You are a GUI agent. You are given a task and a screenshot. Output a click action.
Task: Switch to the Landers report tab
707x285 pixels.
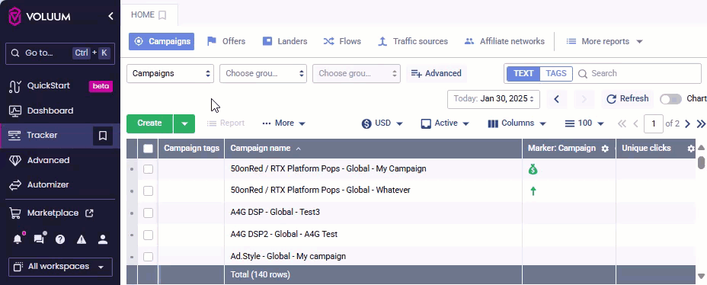tap(285, 41)
